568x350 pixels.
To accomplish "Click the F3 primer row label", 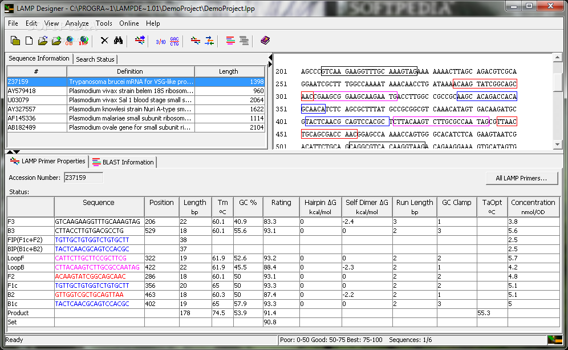I will pos(11,222).
